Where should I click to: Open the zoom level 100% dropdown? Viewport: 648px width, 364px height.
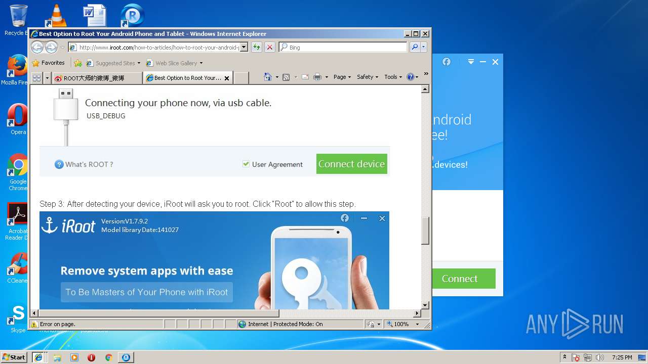418,324
